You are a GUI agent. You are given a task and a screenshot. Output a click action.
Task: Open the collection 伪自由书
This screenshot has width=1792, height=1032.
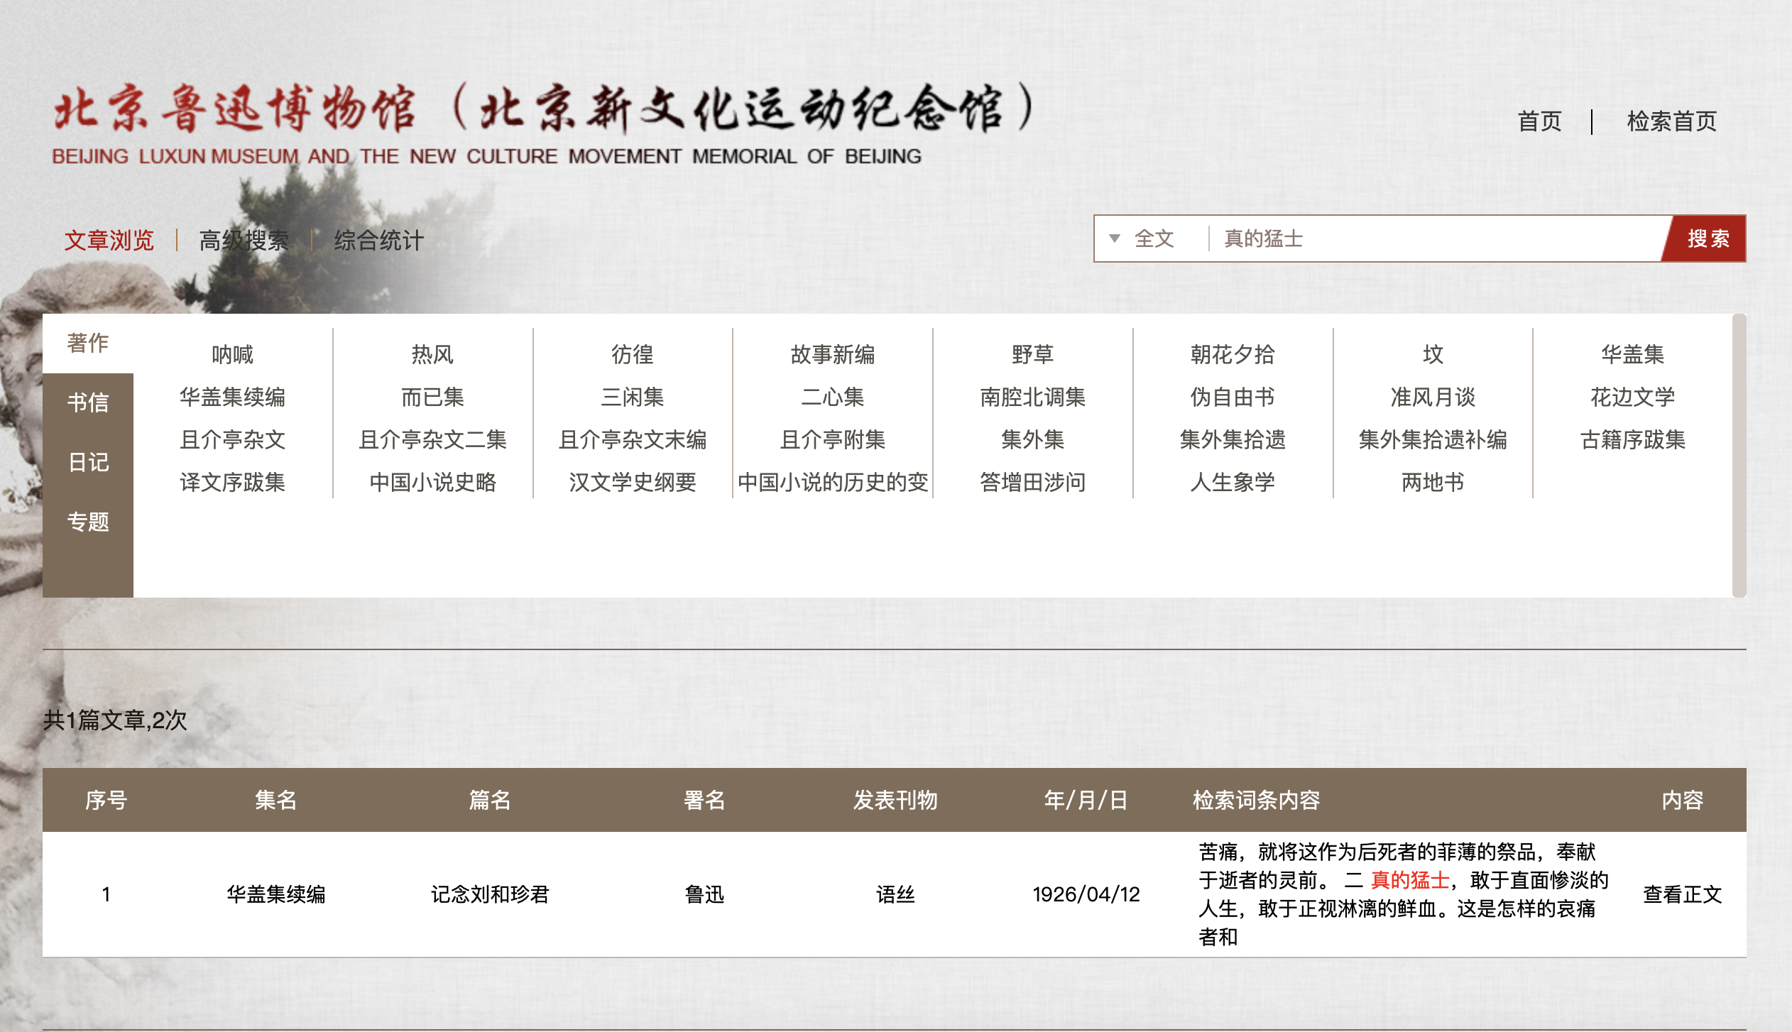click(x=1233, y=397)
